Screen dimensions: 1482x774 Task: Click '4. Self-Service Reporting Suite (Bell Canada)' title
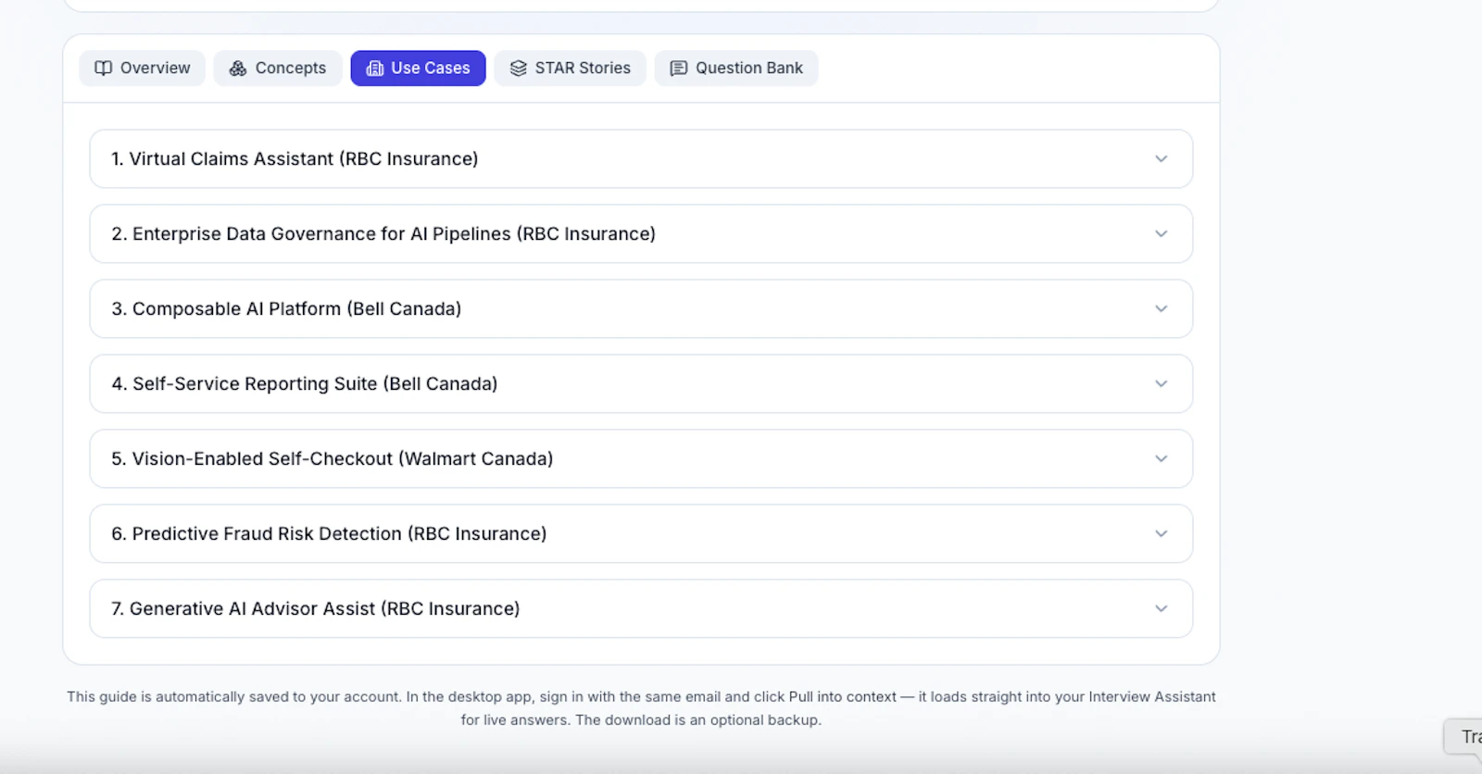point(305,384)
